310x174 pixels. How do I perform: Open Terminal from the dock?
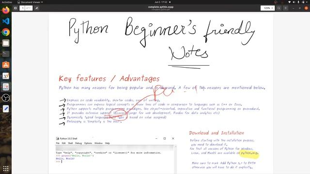click(6, 54)
